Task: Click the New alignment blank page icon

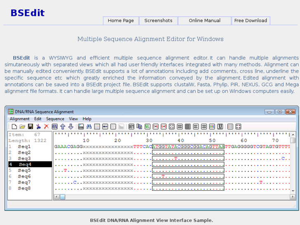Action: (x=14, y=127)
